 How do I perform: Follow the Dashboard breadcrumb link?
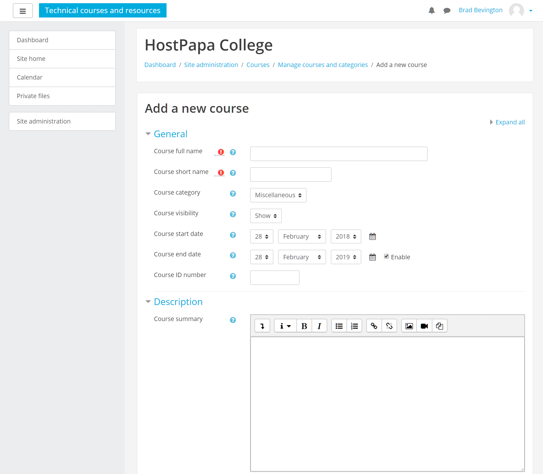(x=160, y=65)
